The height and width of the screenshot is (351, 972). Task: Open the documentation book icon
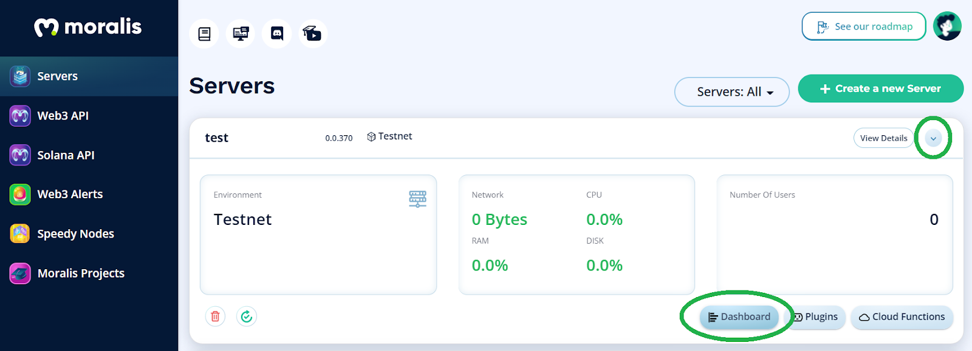click(204, 34)
